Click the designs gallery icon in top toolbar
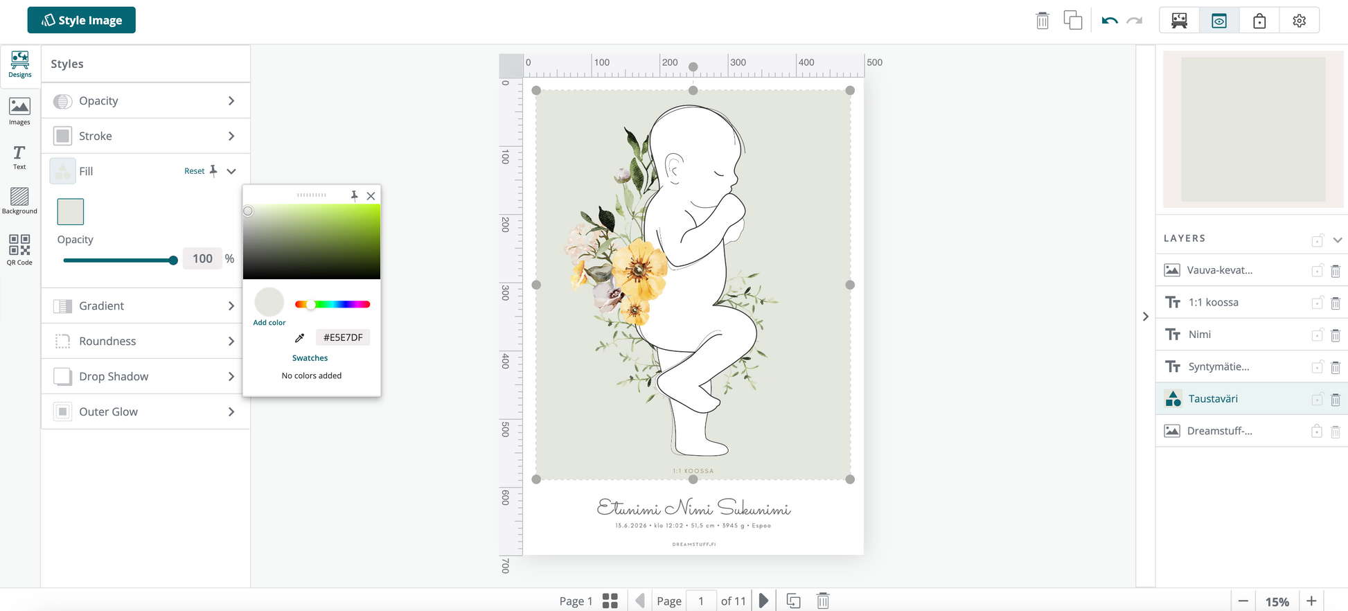Screen dimensions: 1348x611 pyautogui.click(x=1180, y=21)
